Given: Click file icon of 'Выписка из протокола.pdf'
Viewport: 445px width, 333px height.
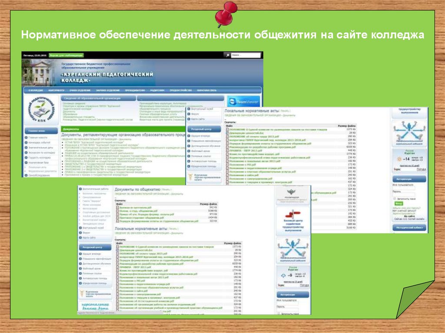Looking at the screenshot, I should [x=117, y=208].
